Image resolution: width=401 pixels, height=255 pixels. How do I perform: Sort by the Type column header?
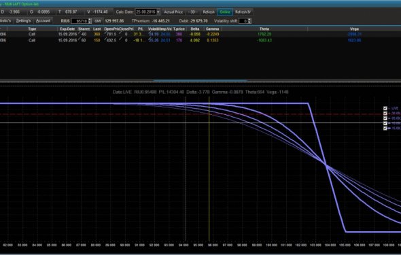32,29
